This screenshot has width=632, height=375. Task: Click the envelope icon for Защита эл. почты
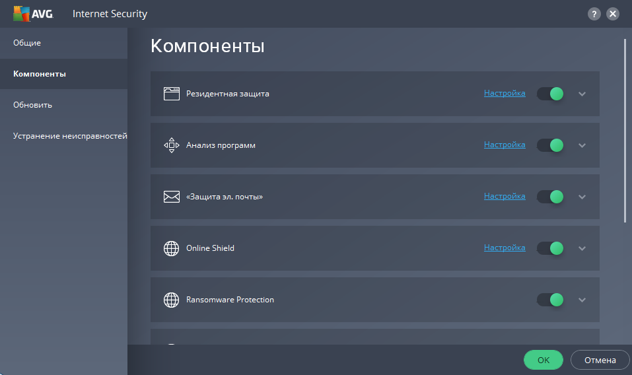coord(171,197)
